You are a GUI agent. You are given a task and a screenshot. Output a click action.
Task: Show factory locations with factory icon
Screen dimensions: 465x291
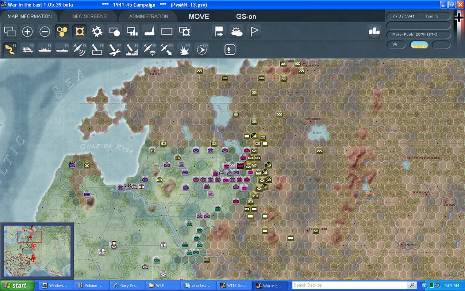pyautogui.click(x=150, y=32)
